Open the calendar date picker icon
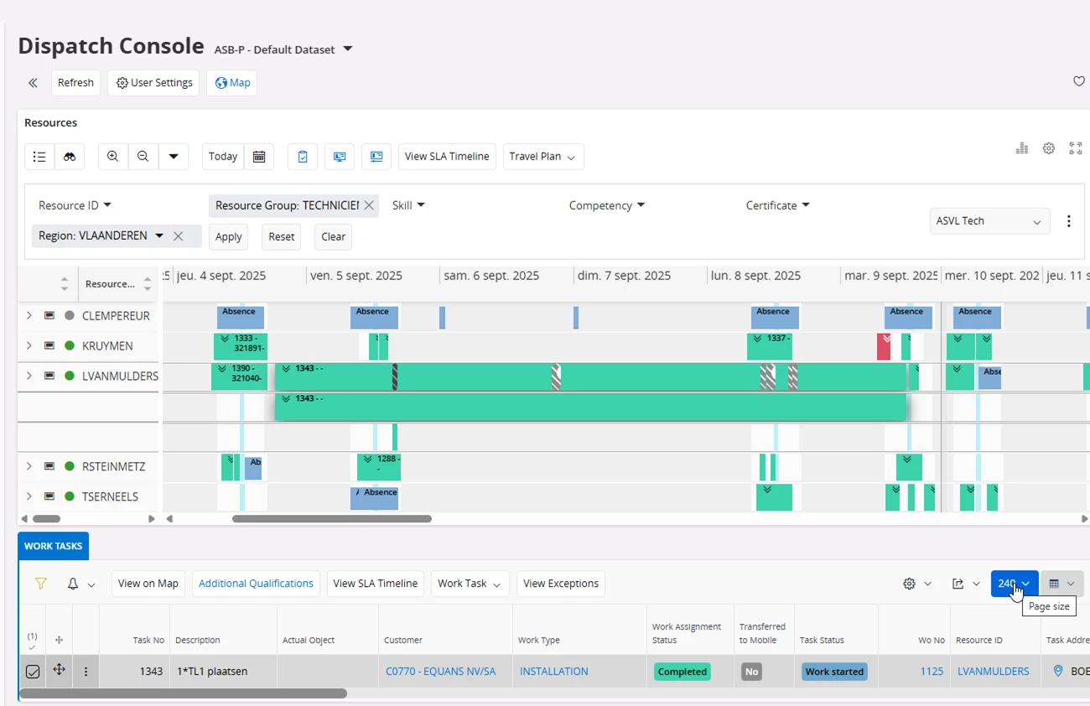Viewport: 1090px width, 706px height. pyautogui.click(x=259, y=157)
